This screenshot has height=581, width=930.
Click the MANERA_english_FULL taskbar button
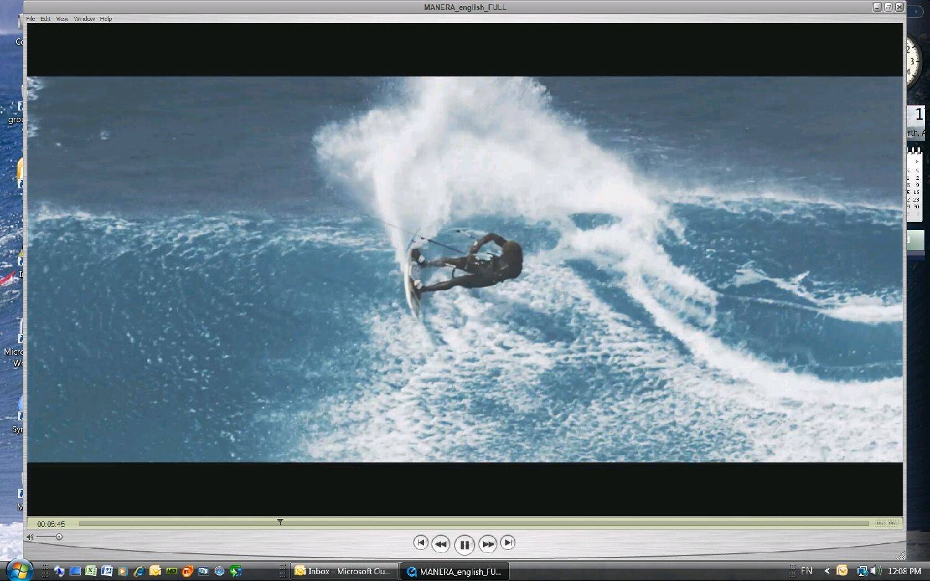454,572
